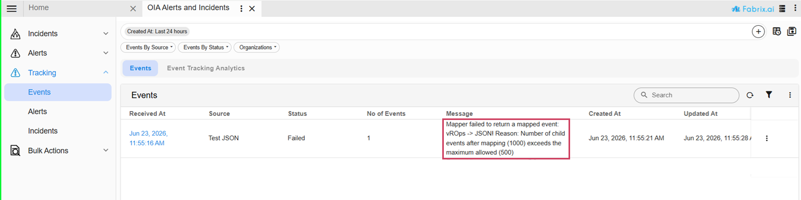Click the Failed status cell
The image size is (801, 200).
pos(296,138)
